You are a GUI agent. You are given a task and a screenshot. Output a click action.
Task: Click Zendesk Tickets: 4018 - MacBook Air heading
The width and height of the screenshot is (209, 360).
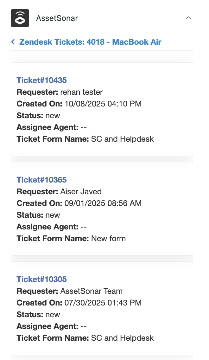(x=90, y=42)
